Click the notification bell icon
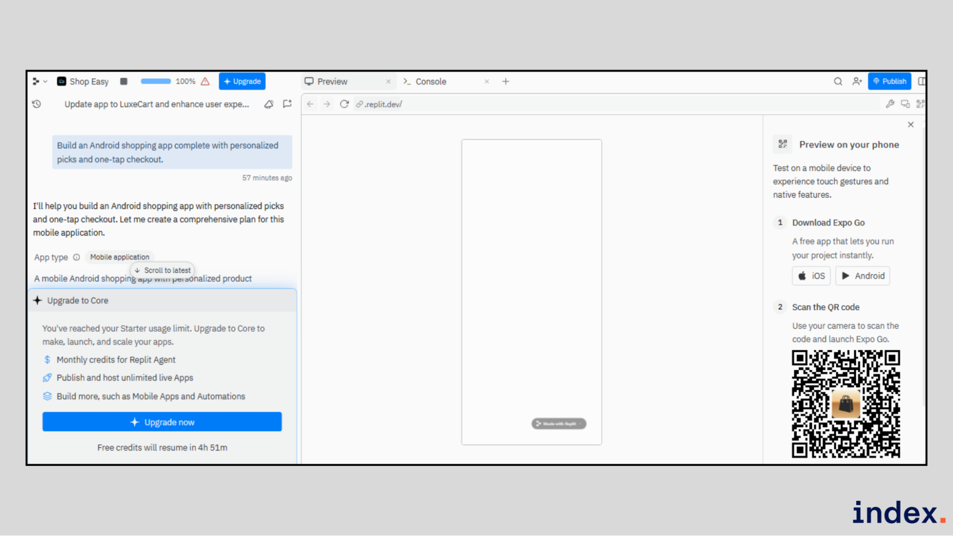Screen dimensions: 953x536 (x=269, y=104)
